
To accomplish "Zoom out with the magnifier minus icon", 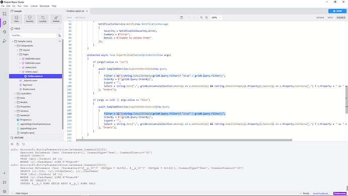I will (202, 18).
